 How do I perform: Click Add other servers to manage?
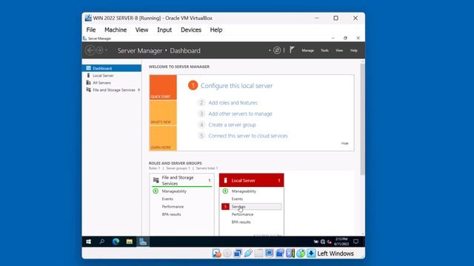click(240, 114)
